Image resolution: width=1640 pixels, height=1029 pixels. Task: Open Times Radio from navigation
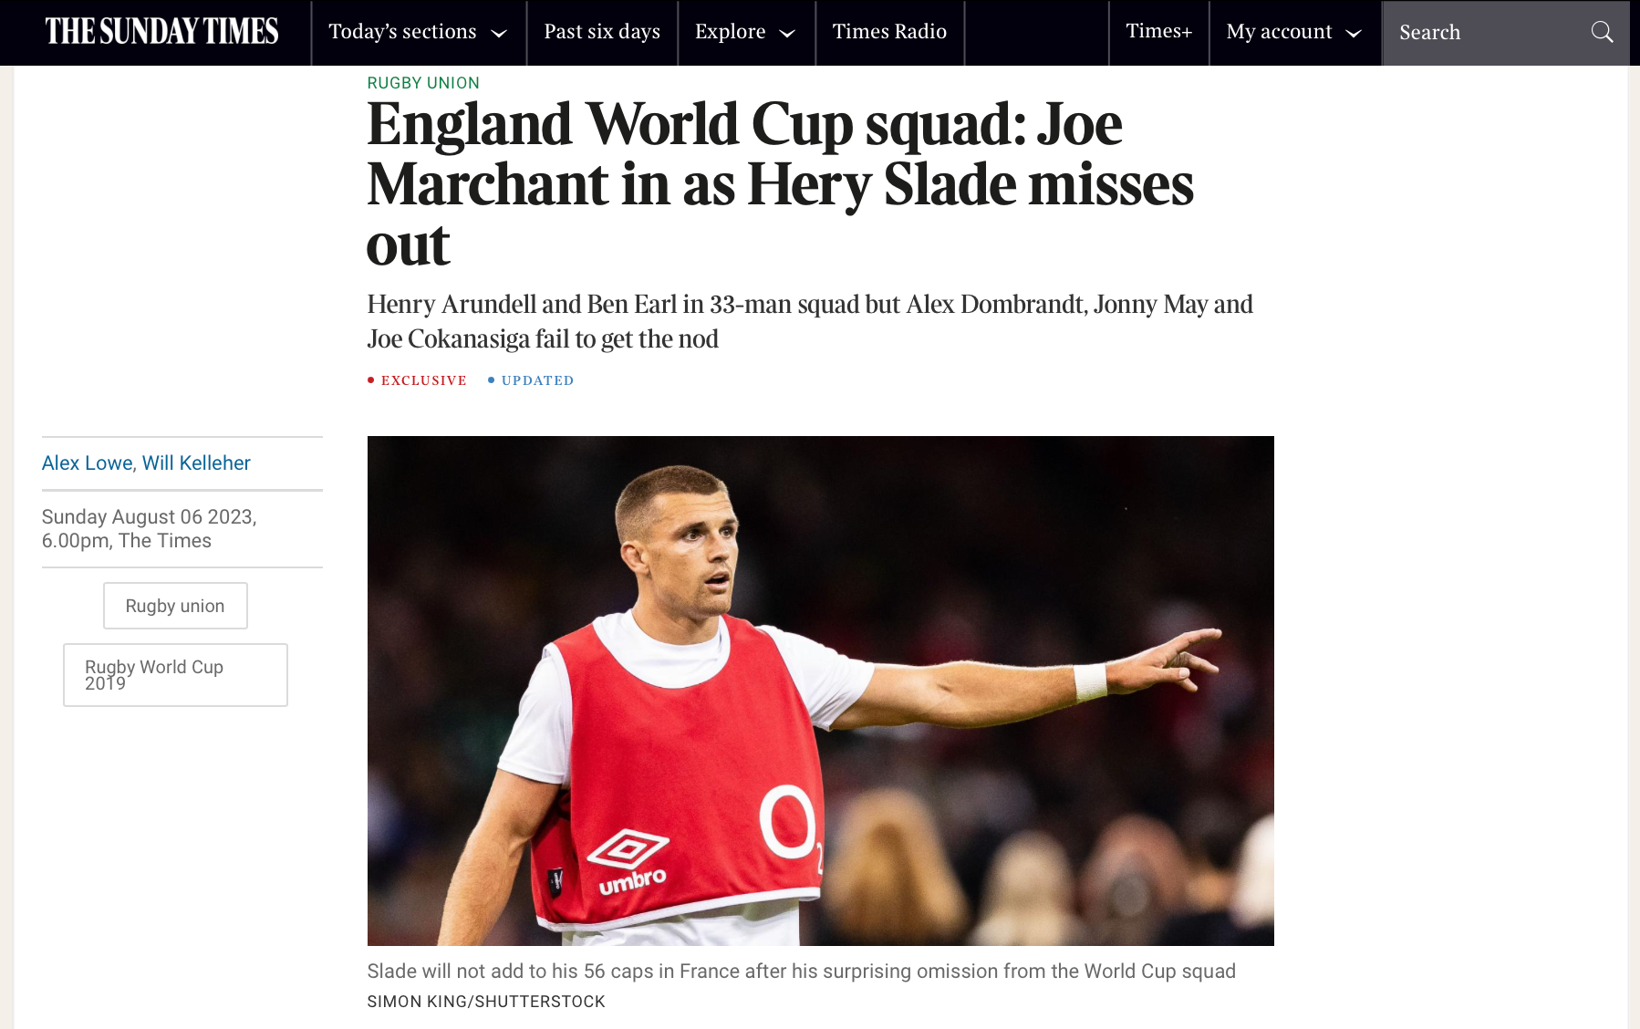pos(889,32)
